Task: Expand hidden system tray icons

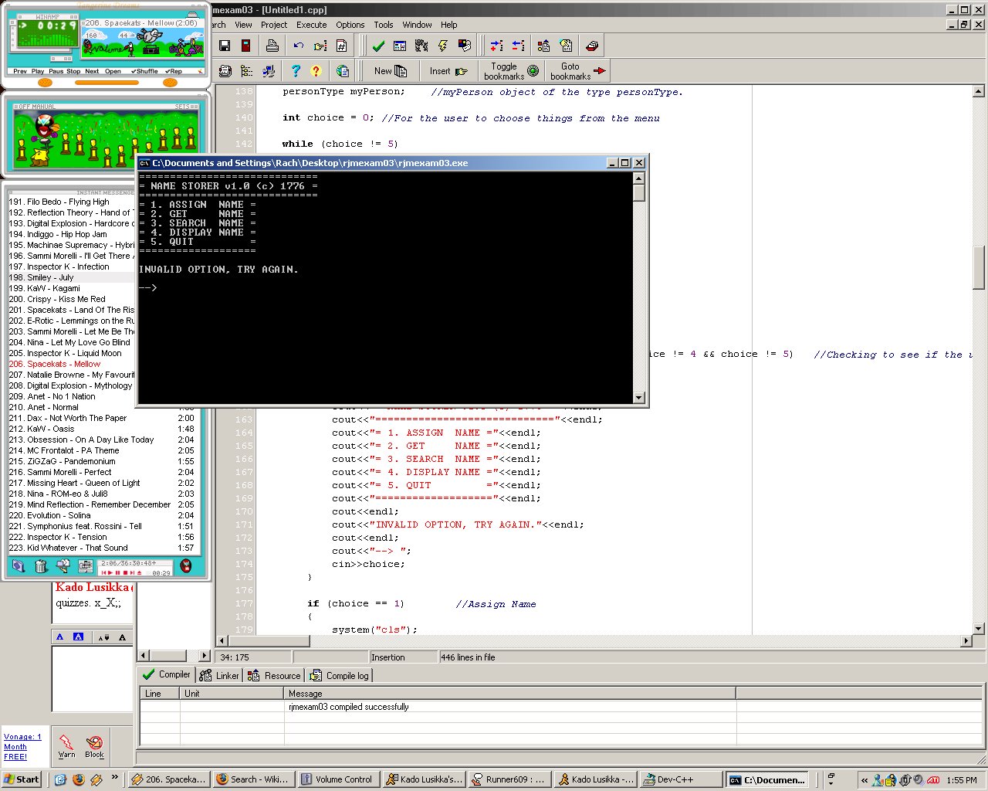Action: [x=864, y=780]
